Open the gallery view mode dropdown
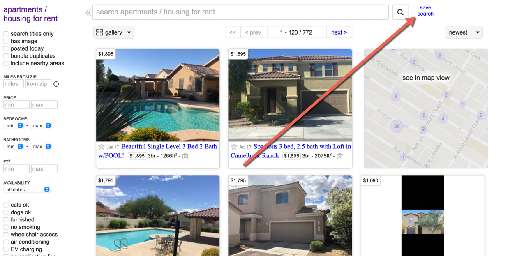The width and height of the screenshot is (517, 256). pos(114,32)
